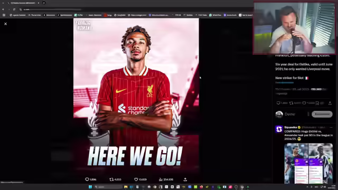Click the view count 150.983 text
The height and width of the screenshot is (190, 338).
point(316,89)
